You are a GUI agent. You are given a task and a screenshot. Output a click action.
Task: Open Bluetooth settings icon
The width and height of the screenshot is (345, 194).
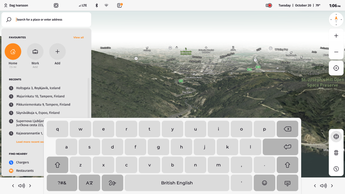(97, 5)
